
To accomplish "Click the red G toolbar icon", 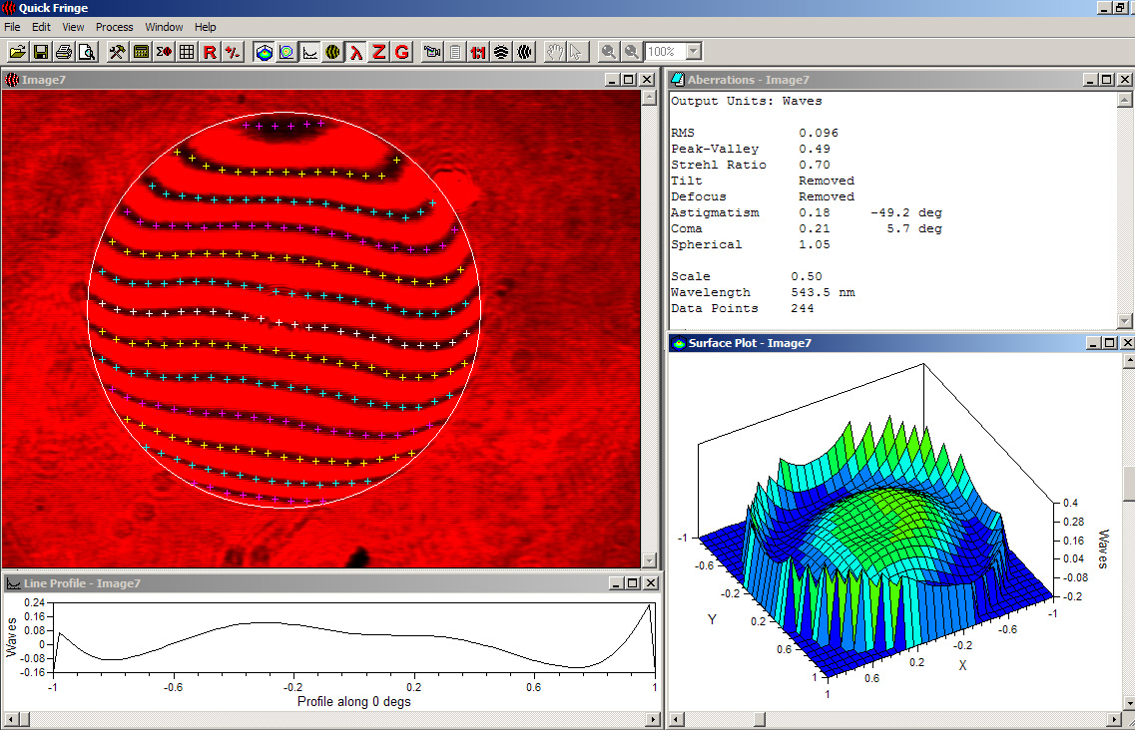I will [x=401, y=52].
